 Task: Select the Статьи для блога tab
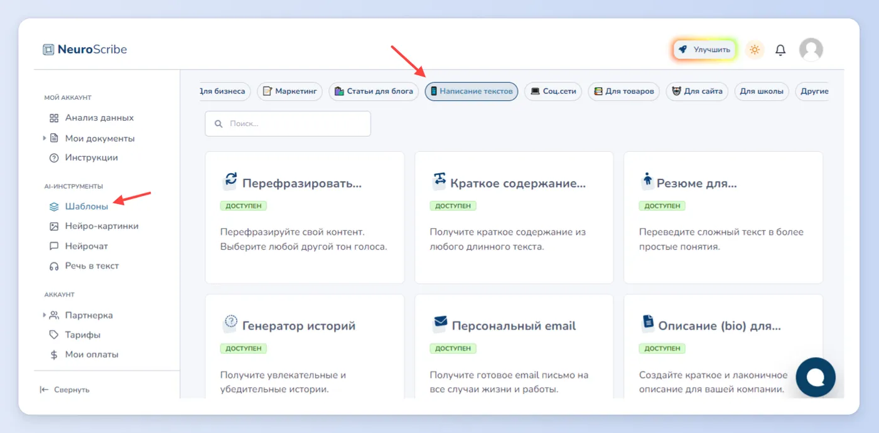pyautogui.click(x=374, y=91)
